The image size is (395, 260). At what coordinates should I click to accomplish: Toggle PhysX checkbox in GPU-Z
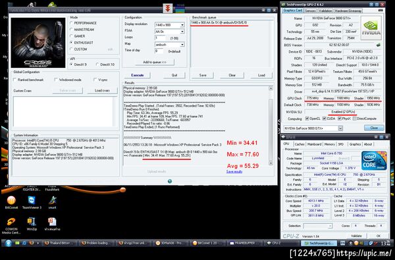point(340,118)
